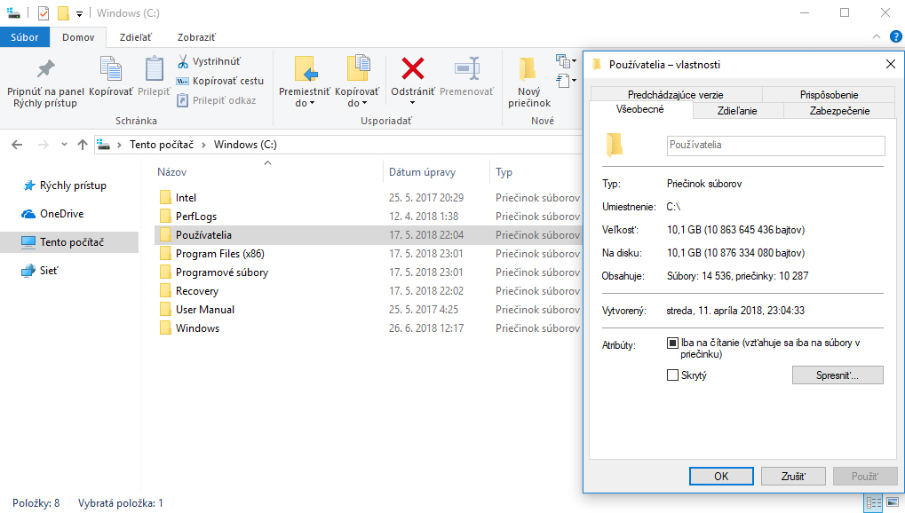Image resolution: width=905 pixels, height=513 pixels.
Task: Open the Predchádzajúce verzie tab in properties
Action: [675, 95]
